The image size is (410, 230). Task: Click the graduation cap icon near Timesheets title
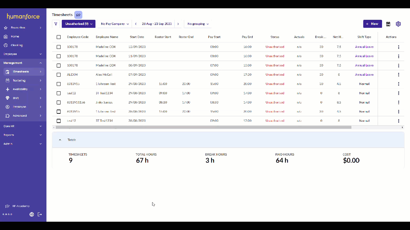[x=78, y=15]
